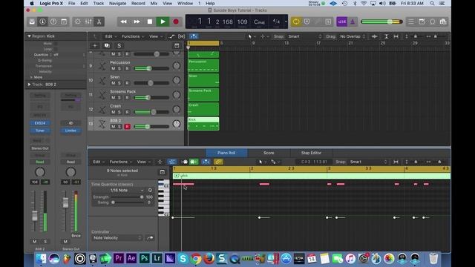The image size is (475, 267).
Task: Click the Bnce button on output strip
Action: coord(76,236)
